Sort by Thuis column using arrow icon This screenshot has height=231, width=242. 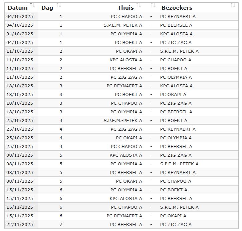pyautogui.click(x=139, y=5)
